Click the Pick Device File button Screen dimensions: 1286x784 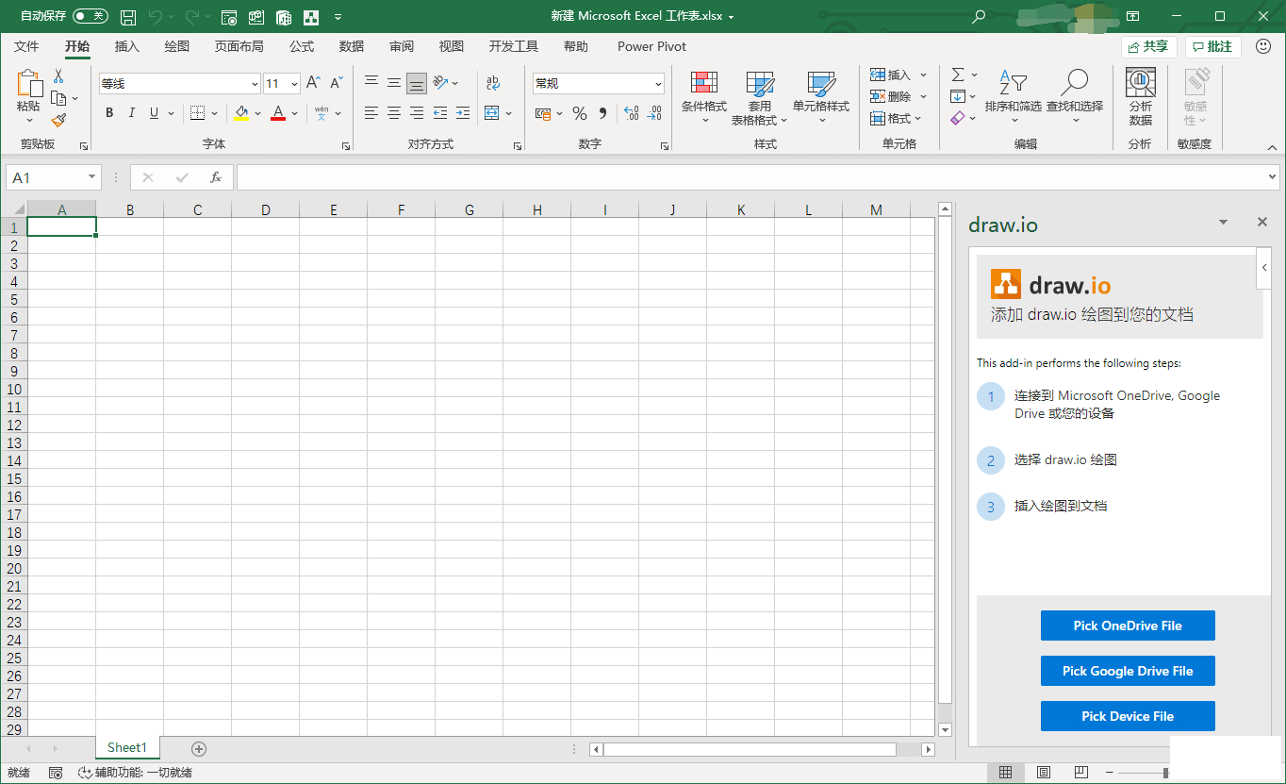coord(1128,716)
